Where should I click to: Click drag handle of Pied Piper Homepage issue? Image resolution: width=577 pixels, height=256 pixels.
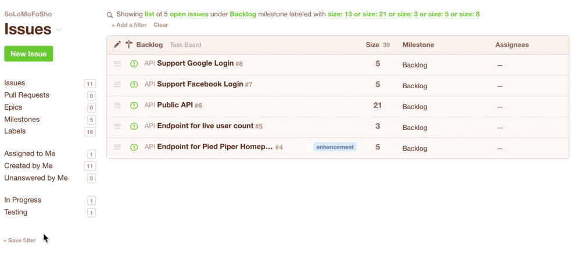tap(117, 147)
